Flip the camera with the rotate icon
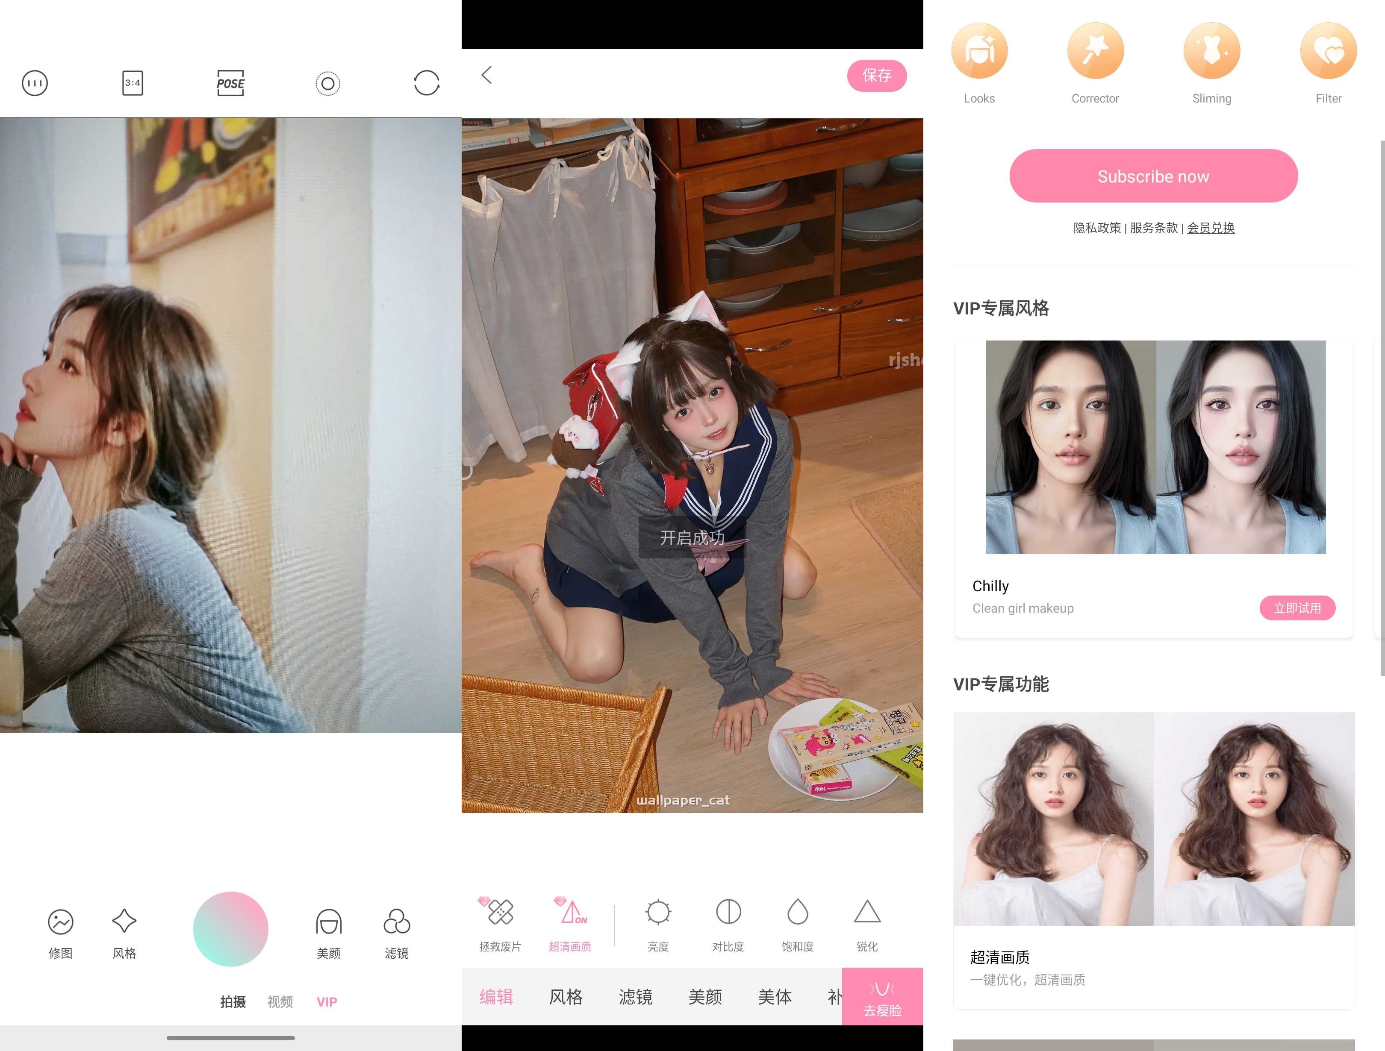Image resolution: width=1385 pixels, height=1051 pixels. 426,82
